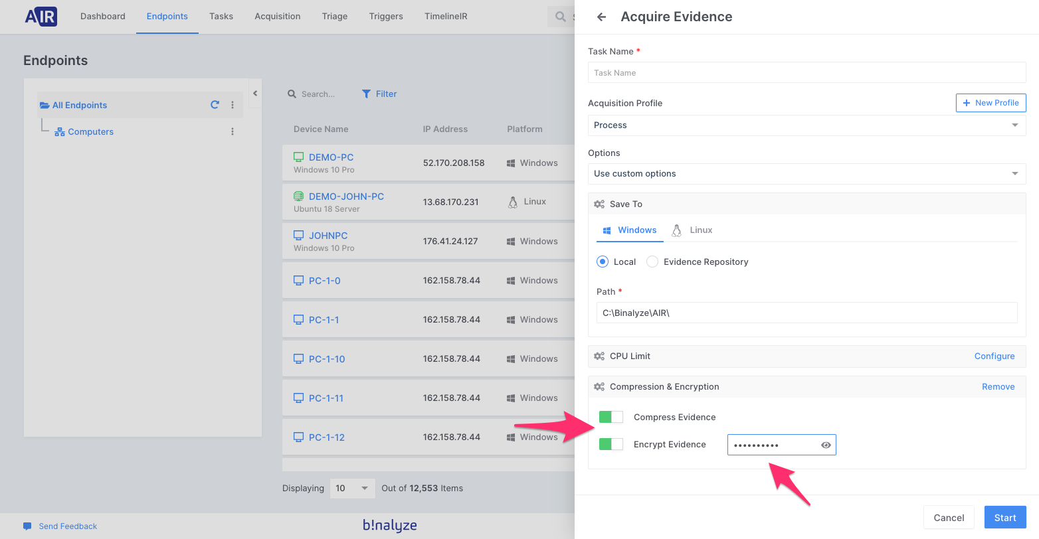Image resolution: width=1039 pixels, height=539 pixels.
Task: Toggle the Compress Evidence switch
Action: pos(611,417)
